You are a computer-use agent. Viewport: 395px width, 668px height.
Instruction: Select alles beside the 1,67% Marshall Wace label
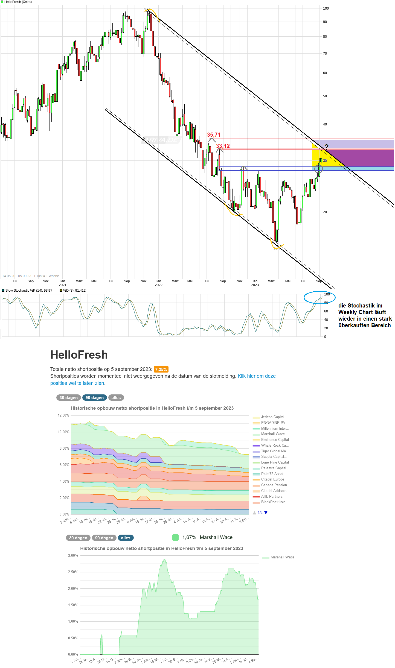pos(126,538)
